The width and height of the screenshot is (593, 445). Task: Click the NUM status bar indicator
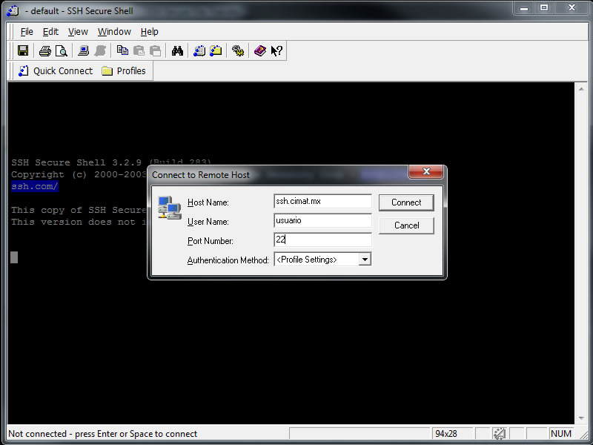[561, 434]
